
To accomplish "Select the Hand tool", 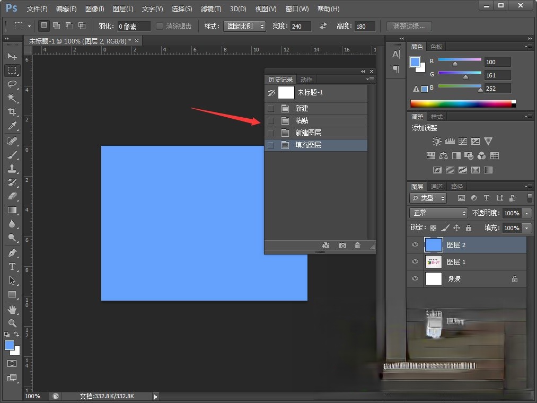I will click(12, 309).
